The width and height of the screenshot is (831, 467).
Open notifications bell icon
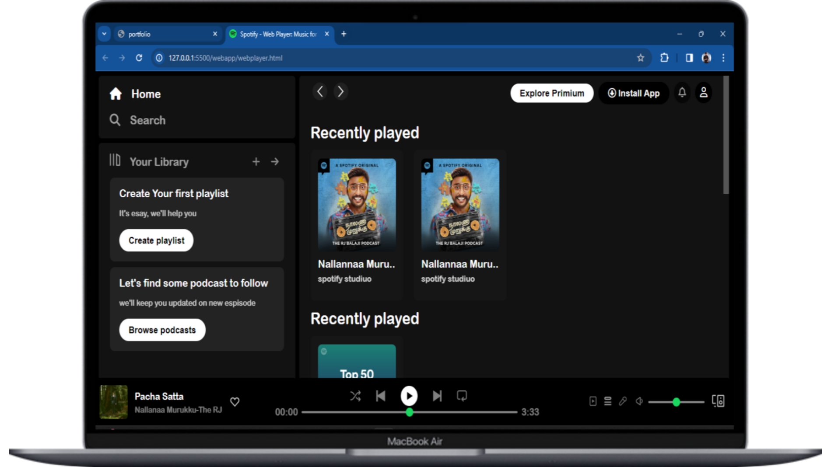(x=682, y=92)
